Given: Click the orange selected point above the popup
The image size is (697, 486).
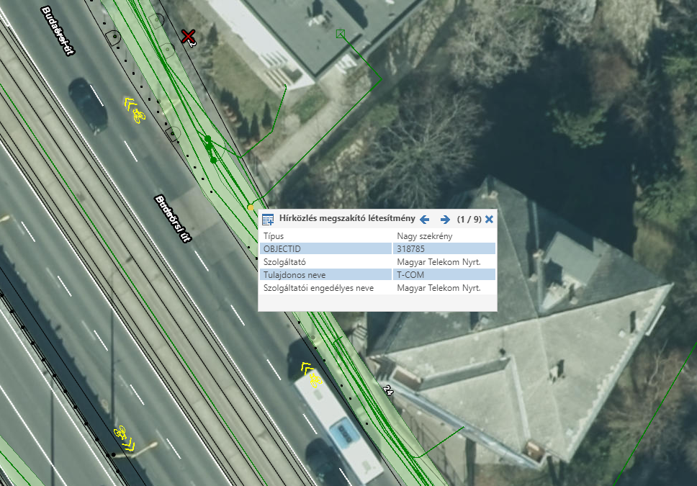Looking at the screenshot, I should tap(251, 207).
